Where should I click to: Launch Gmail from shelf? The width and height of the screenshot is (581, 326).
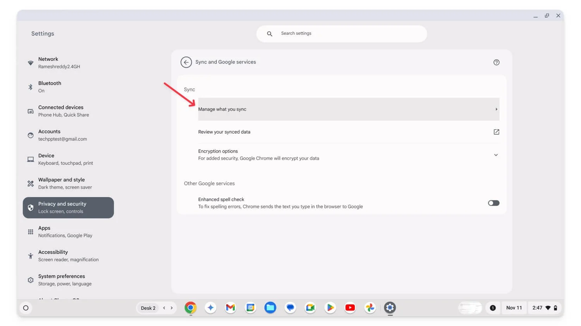231,308
